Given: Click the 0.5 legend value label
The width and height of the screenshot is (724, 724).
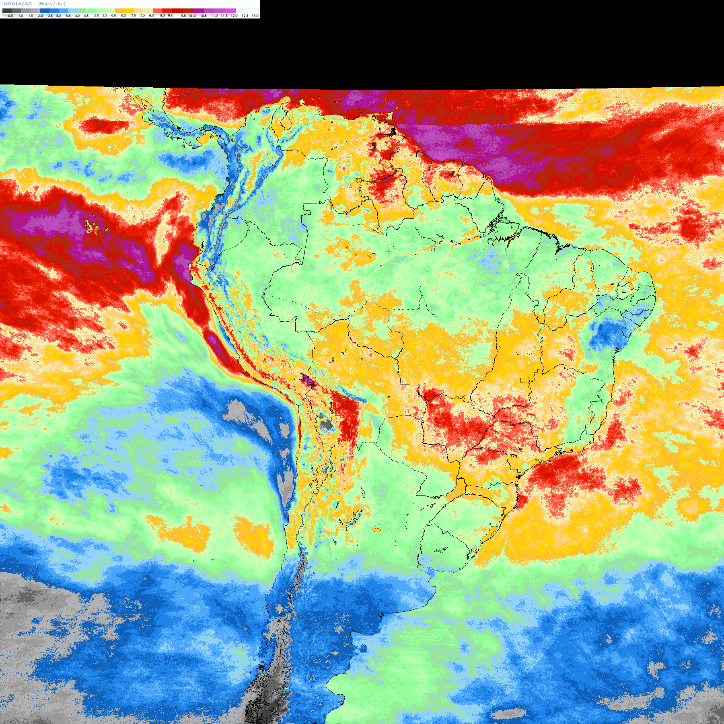Looking at the screenshot, I should click(10, 16).
